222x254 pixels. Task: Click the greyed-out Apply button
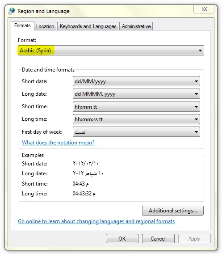pyautogui.click(x=194, y=239)
